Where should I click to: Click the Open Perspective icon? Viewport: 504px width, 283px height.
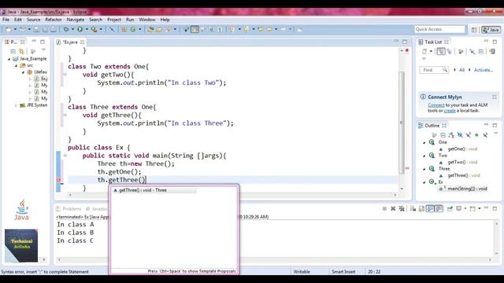coord(474,30)
